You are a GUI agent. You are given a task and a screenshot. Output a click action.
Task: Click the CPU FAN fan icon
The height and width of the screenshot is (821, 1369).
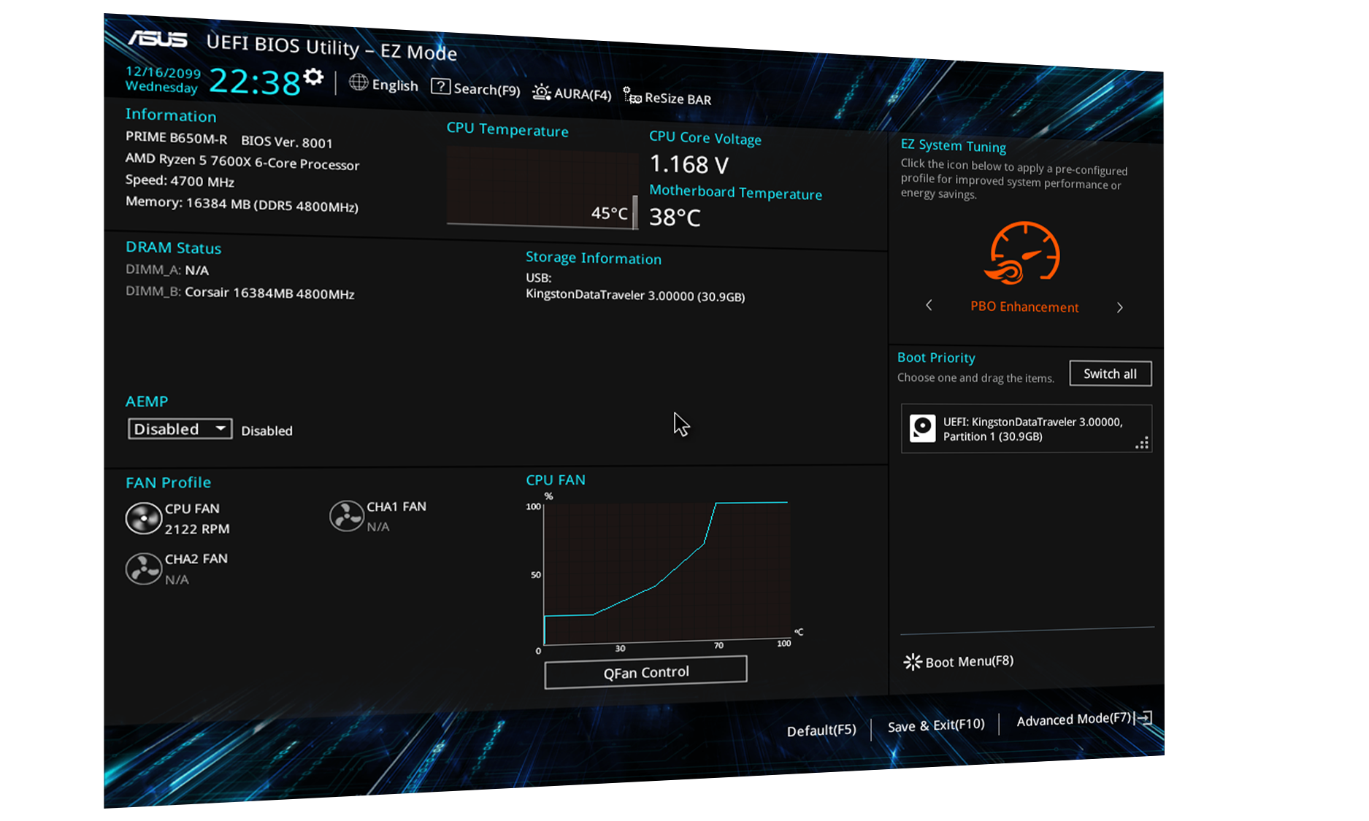143,519
